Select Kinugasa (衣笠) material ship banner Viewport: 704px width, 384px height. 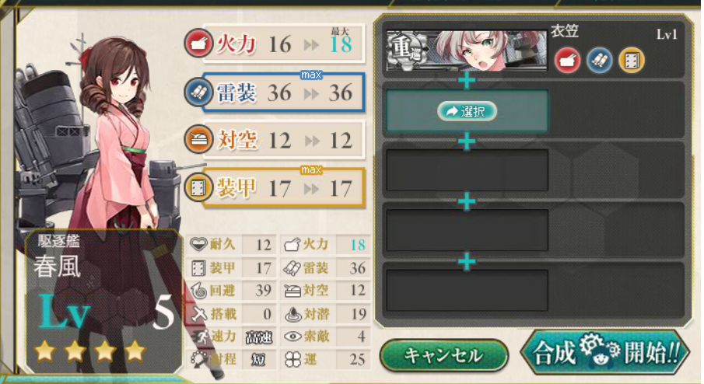pos(467,51)
